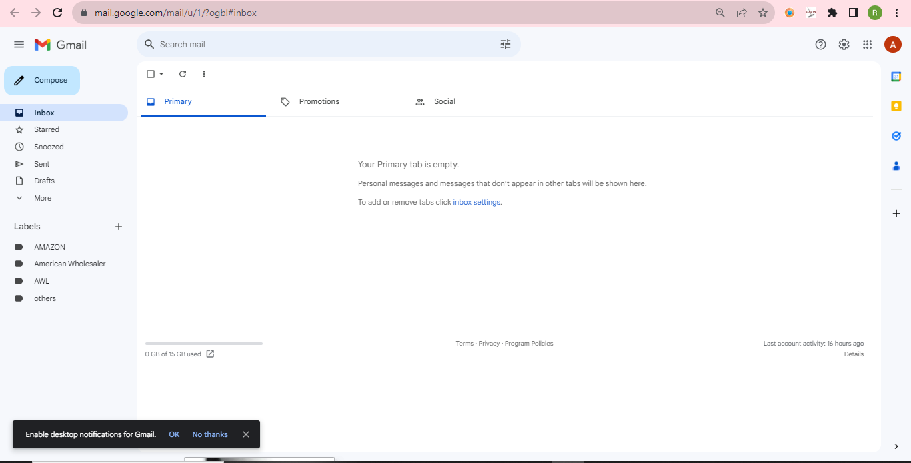Open the Inbox folder
Viewport: 911px width, 463px height.
click(64, 113)
